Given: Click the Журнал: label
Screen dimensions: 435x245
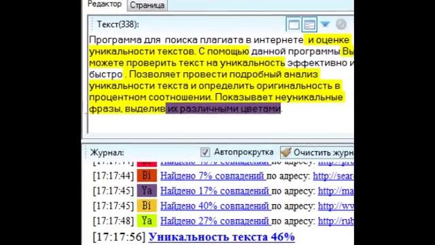Looking at the screenshot, I should coord(107,152).
